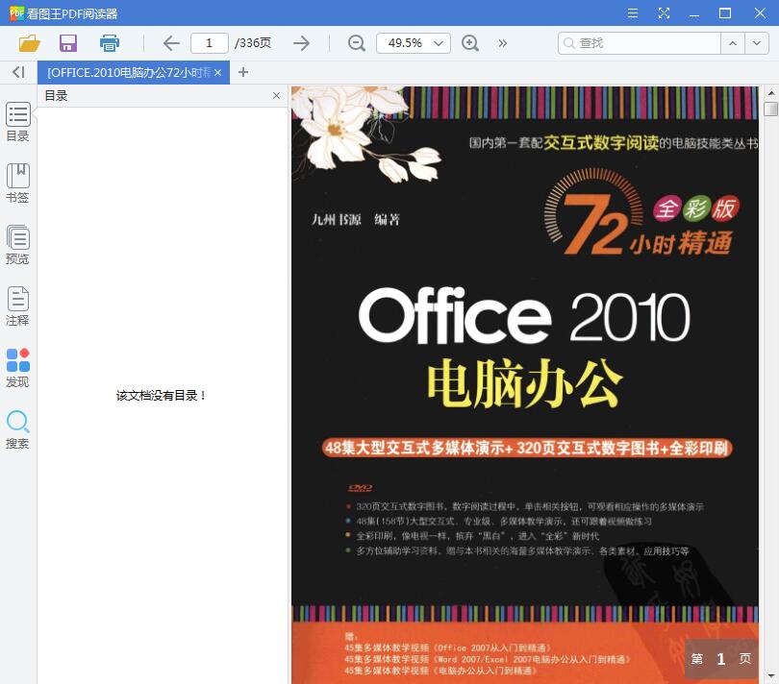Click the 查找 search input box
Viewport: 779px width, 684px height.
pos(639,43)
